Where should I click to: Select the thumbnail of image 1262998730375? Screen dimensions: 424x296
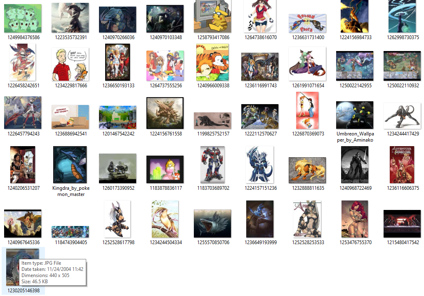coord(402,16)
